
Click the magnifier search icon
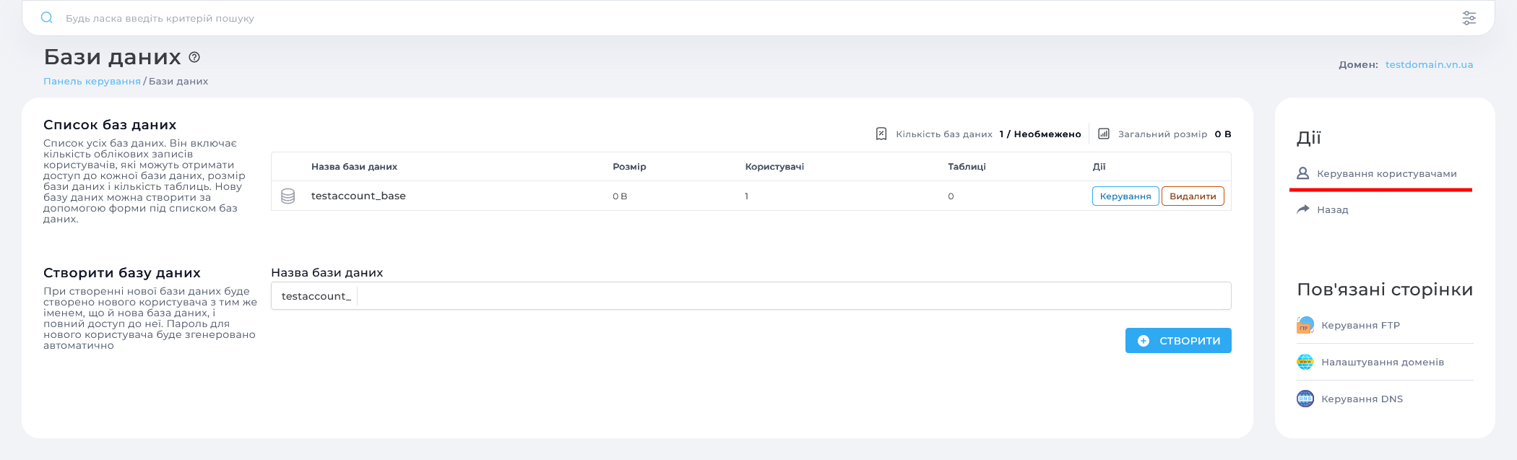click(x=47, y=18)
